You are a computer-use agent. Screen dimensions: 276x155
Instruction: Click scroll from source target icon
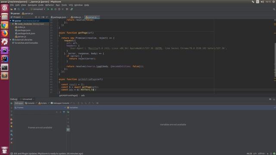(36, 17)
